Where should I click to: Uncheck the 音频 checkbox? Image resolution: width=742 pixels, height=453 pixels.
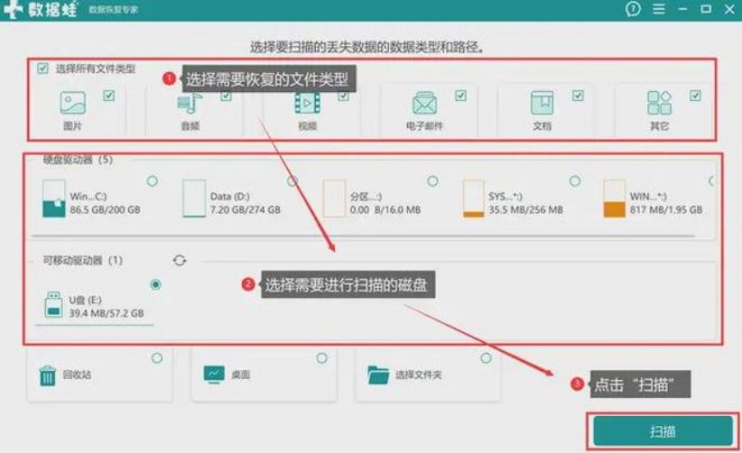227,96
